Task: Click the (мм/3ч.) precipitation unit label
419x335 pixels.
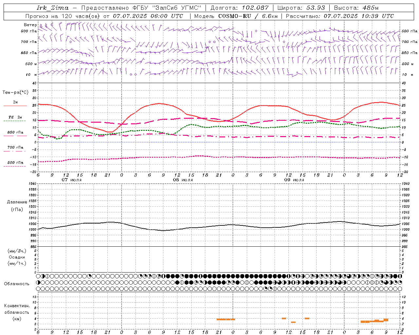Action: pos(17,251)
